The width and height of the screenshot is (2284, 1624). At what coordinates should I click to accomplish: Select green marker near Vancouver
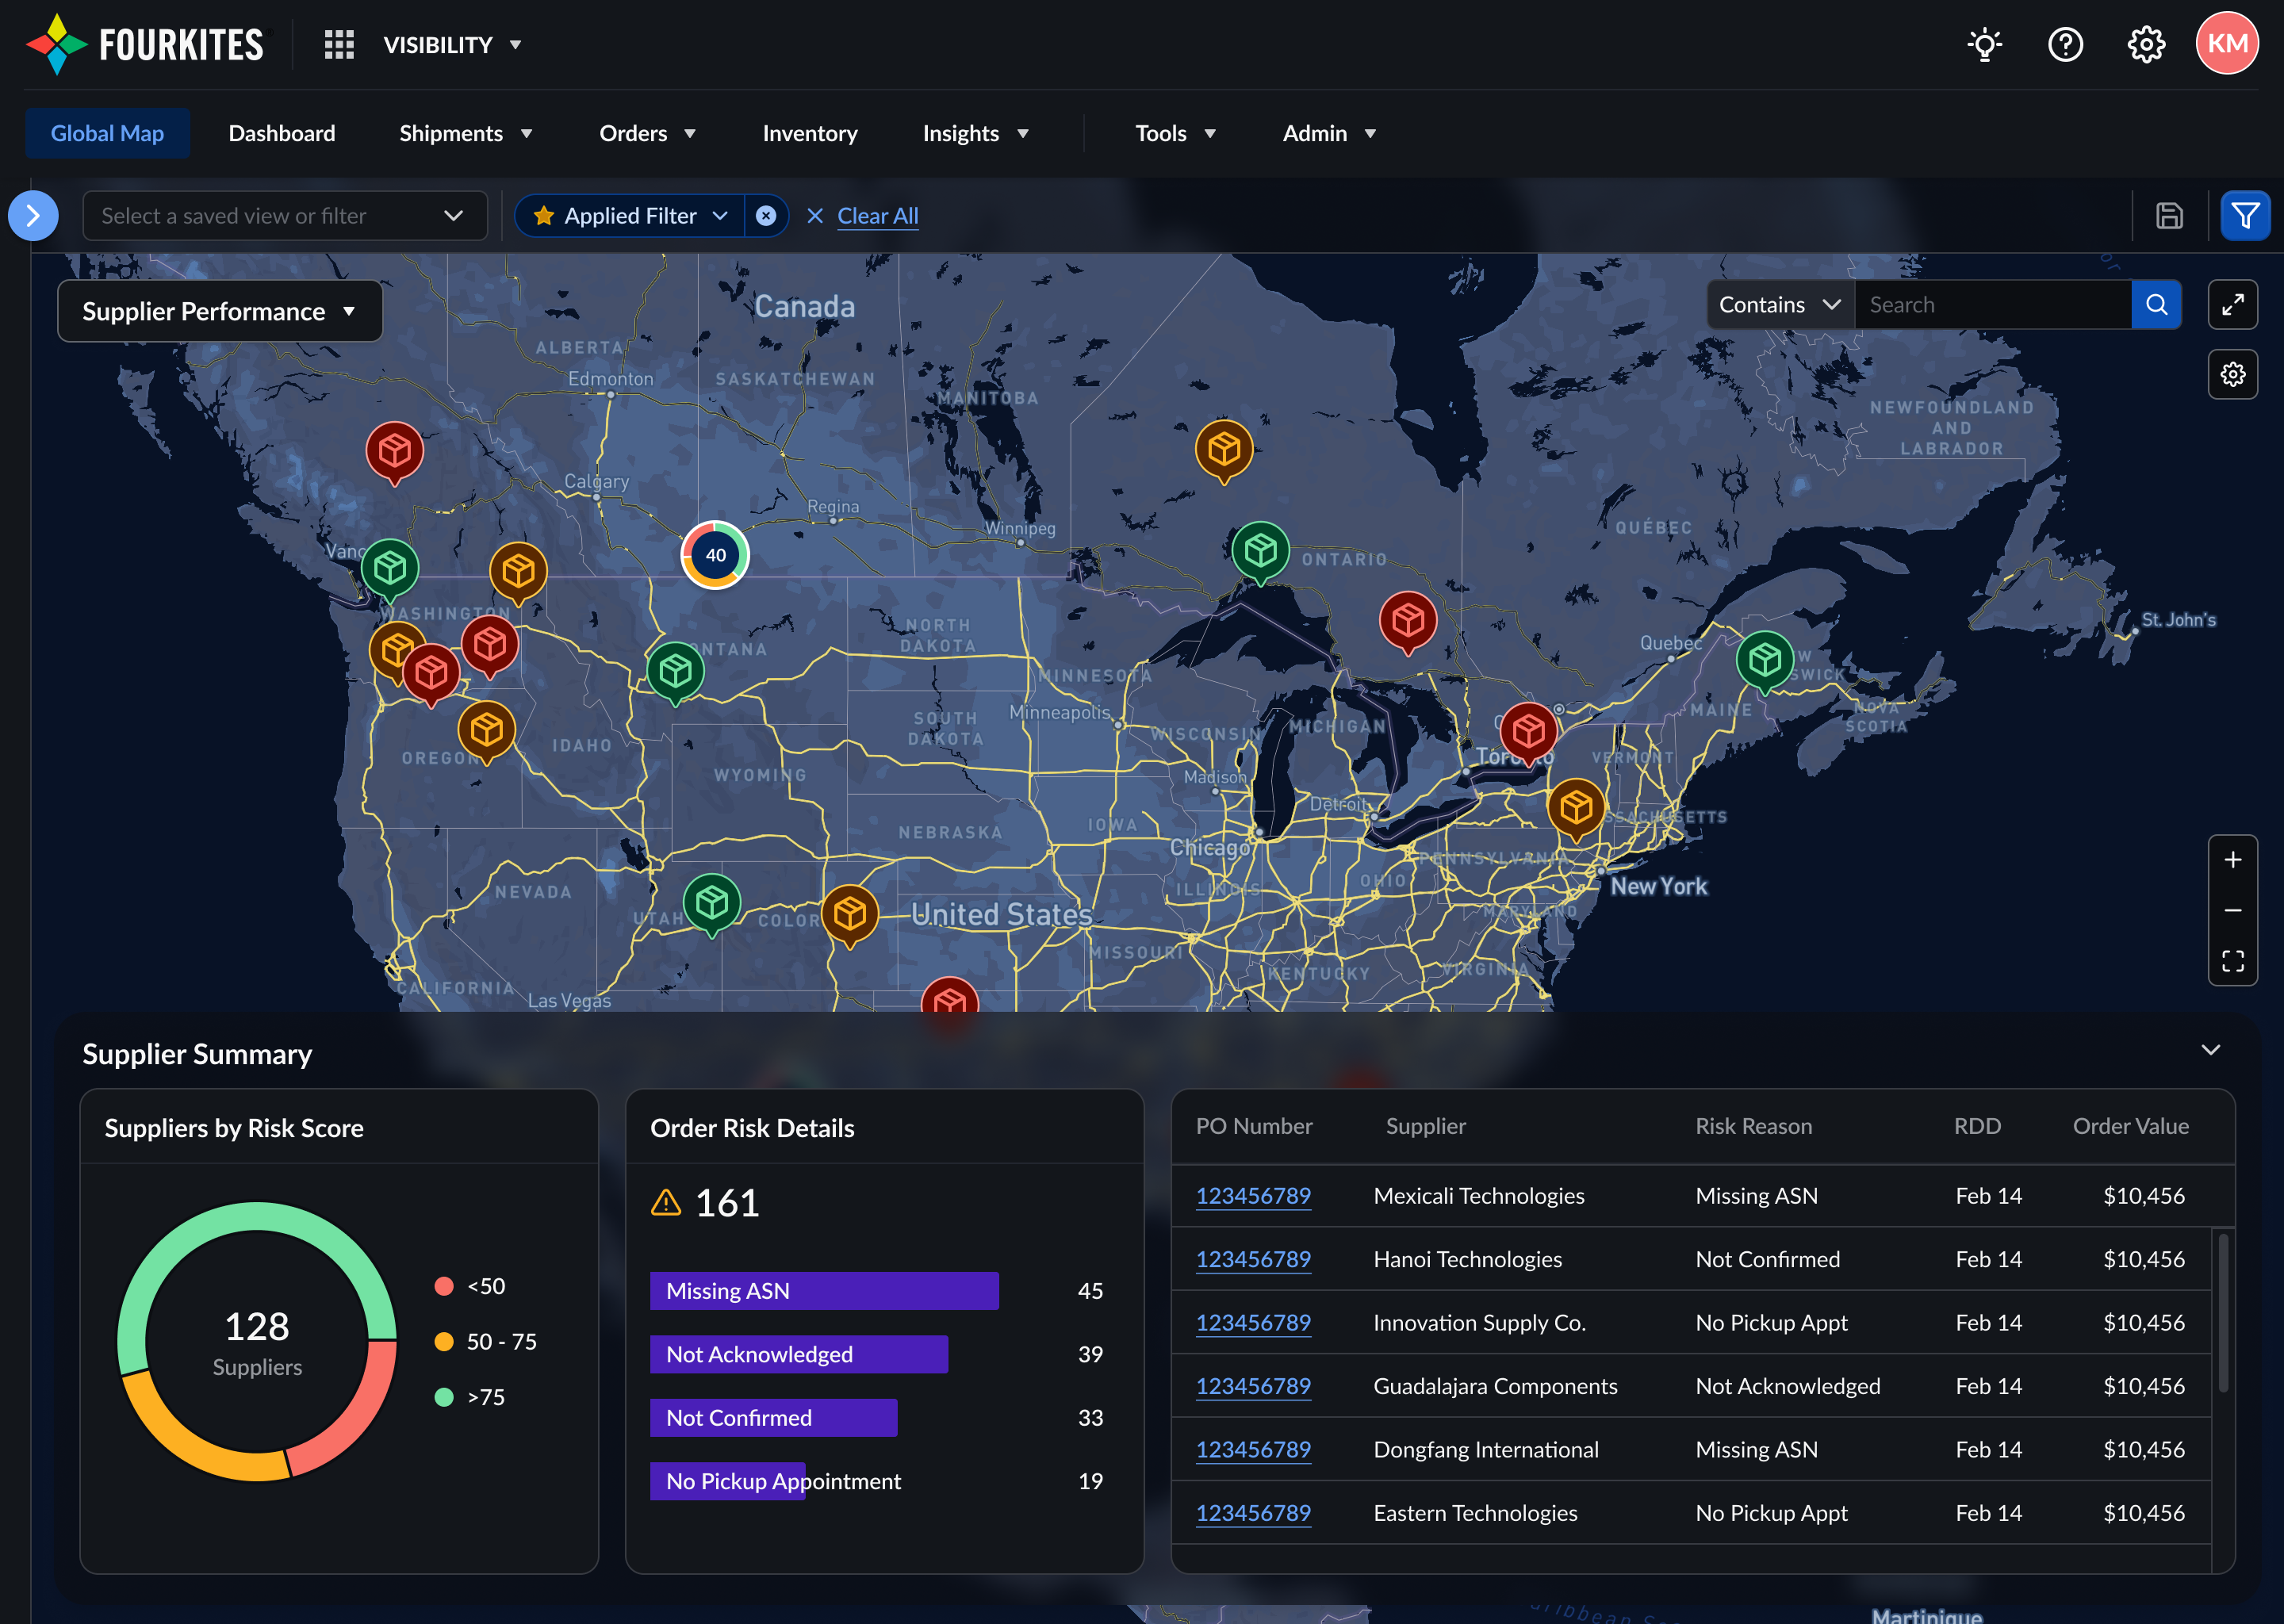[389, 570]
